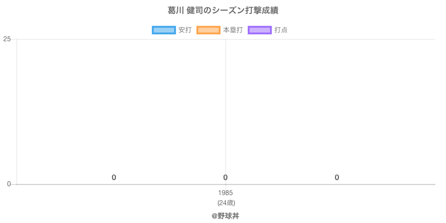Screen dimensions: 446x223
Task: Click the rightmost 0 data label for 打点
Action: click(337, 178)
